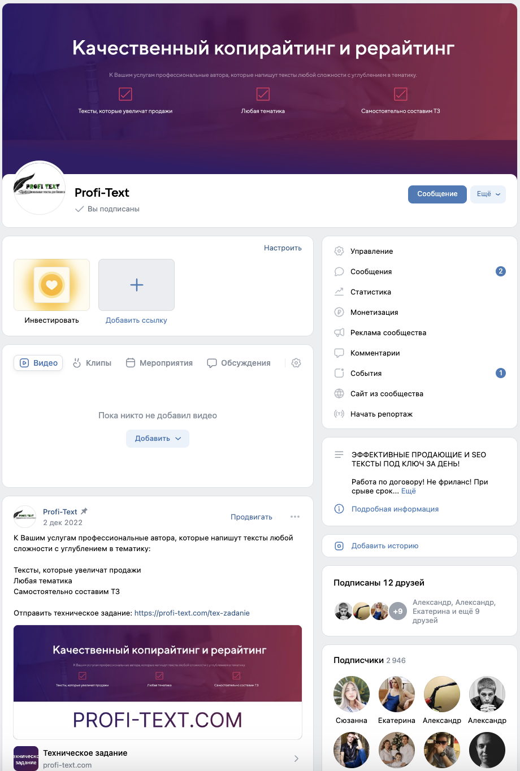520x771 pixels.
Task: Click the Вы подписаны subscription status
Action: click(107, 209)
